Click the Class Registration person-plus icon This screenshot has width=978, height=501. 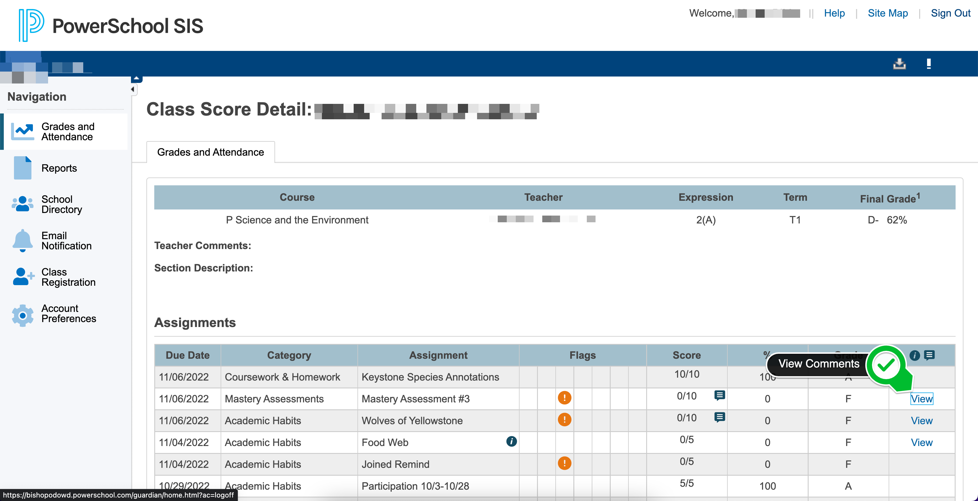[x=24, y=277]
